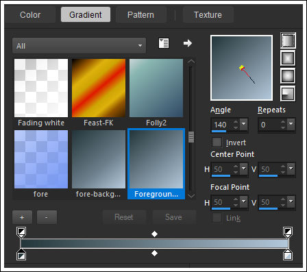Image resolution: width=307 pixels, height=272 pixels.
Task: Click the top-right transparency marker
Action: [288, 232]
